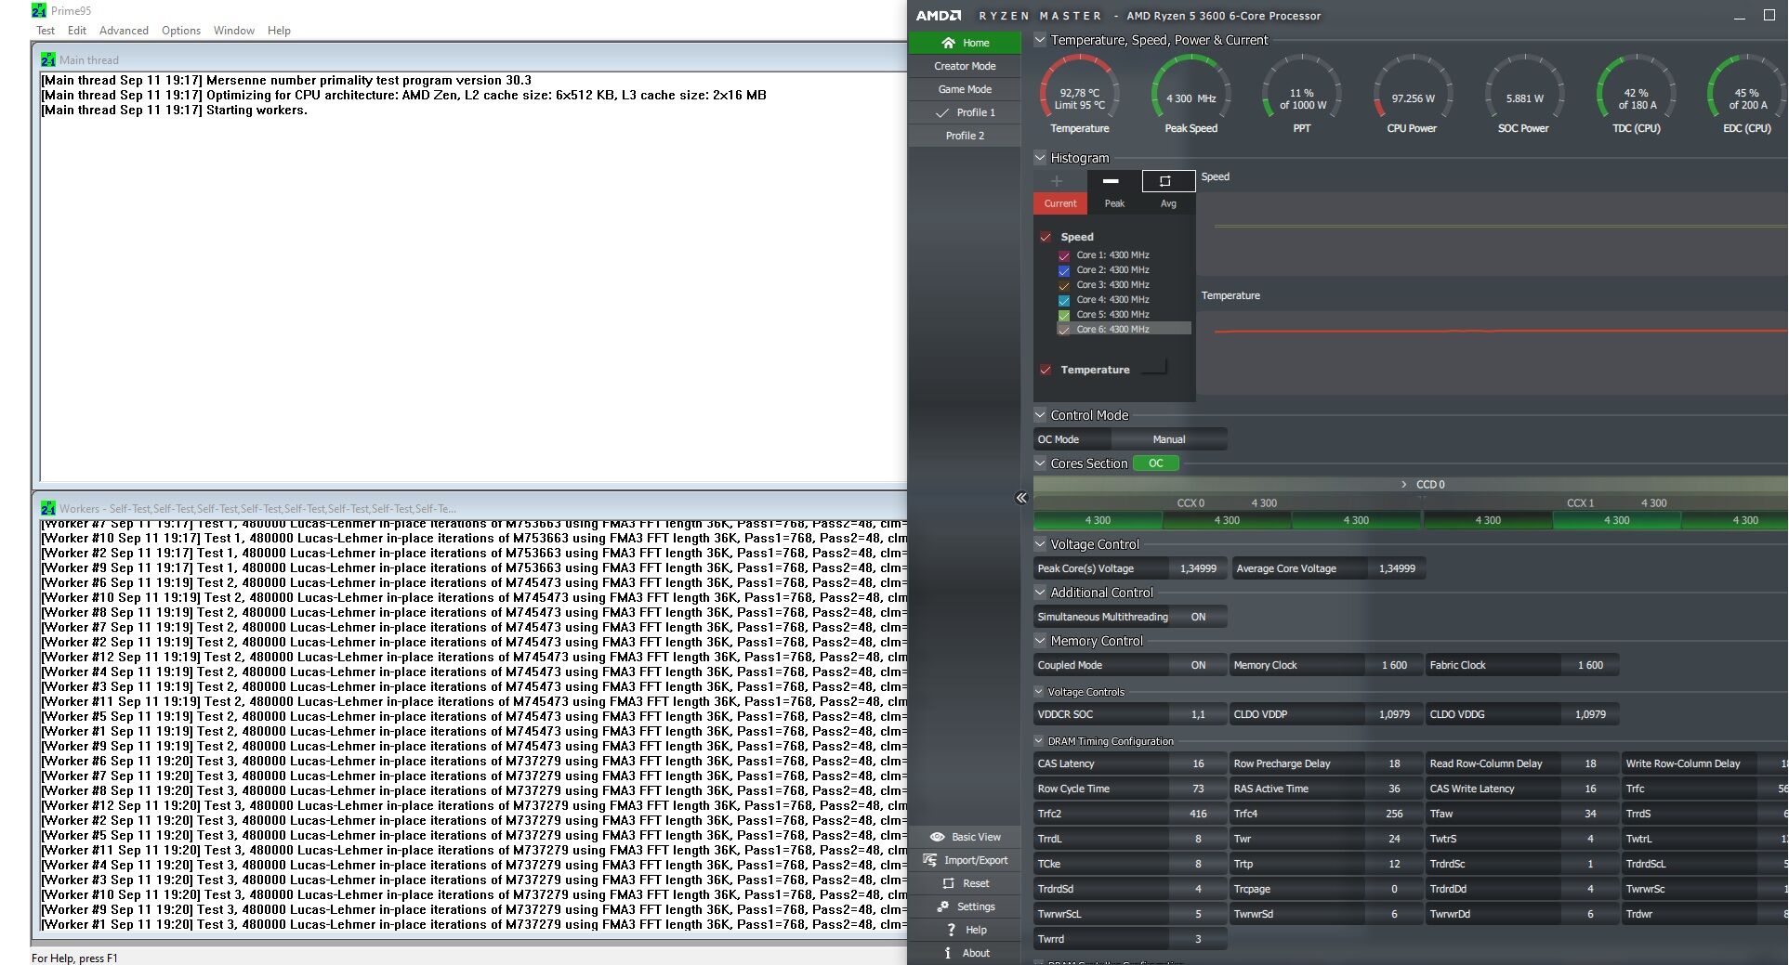Click the Workers window icon
Image resolution: width=1789 pixels, height=965 pixels.
coord(48,508)
